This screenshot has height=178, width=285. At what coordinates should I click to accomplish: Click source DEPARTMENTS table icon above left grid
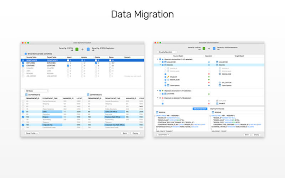pos(26,95)
